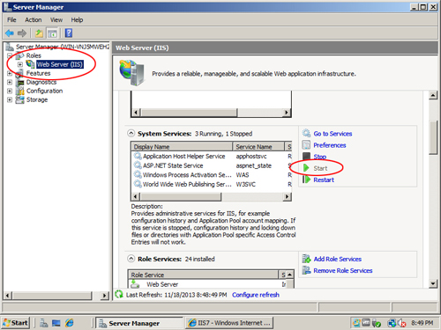This screenshot has width=441, height=330.
Task: Select the World Wide Web Publishing Service row
Action: click(x=212, y=184)
